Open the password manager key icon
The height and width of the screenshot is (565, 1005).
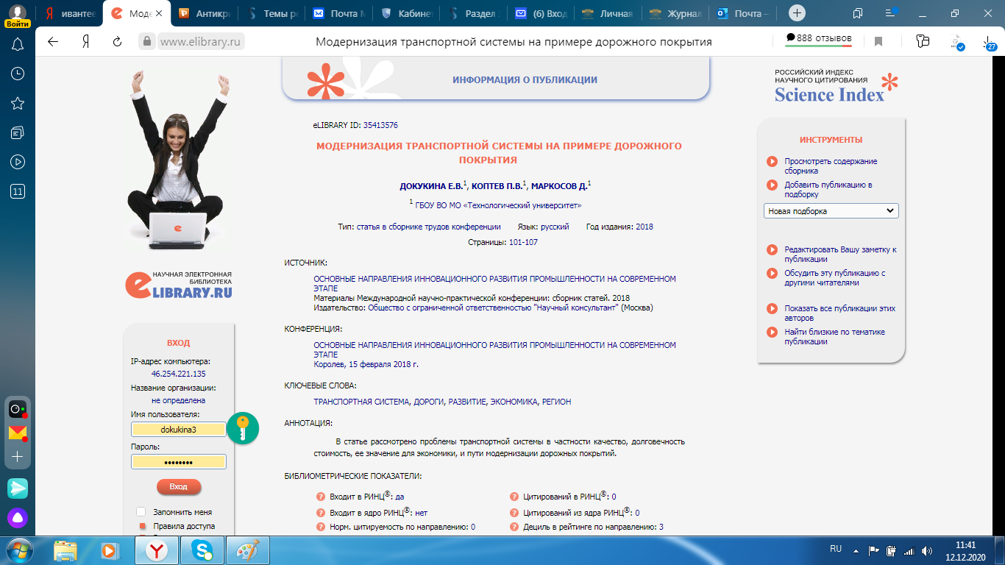pyautogui.click(x=243, y=428)
